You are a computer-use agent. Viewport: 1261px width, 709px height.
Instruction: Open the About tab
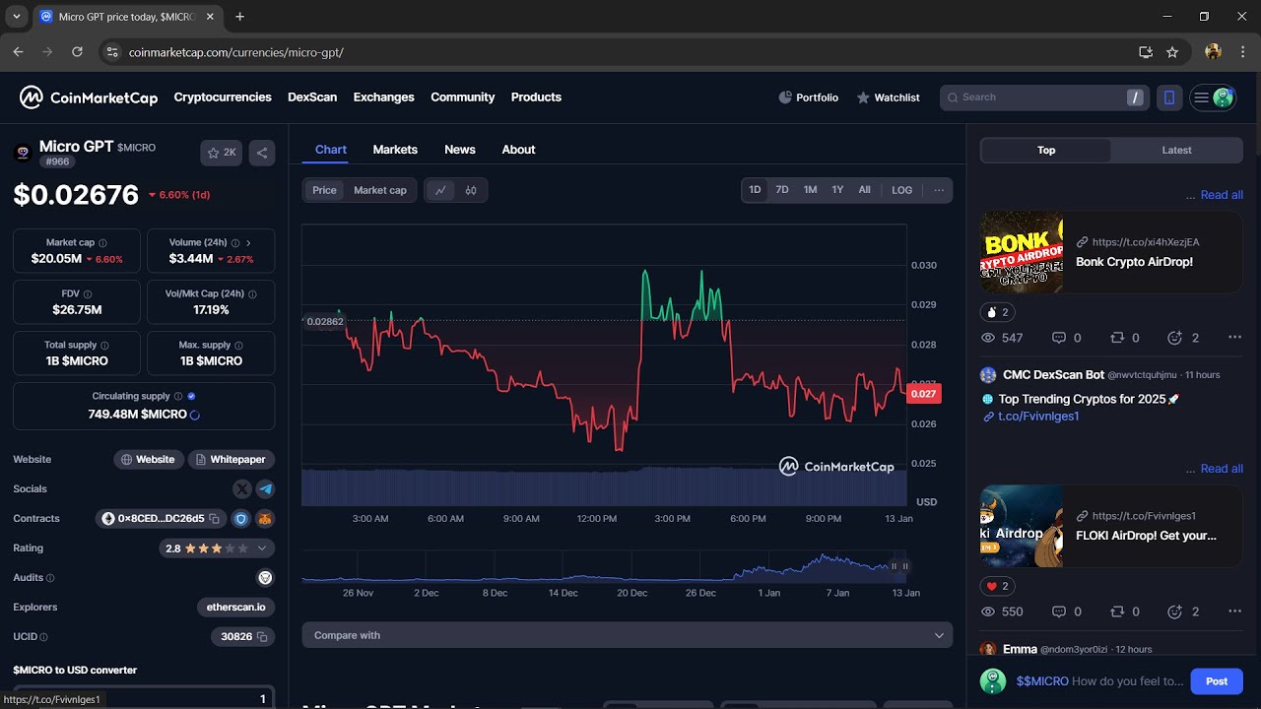tap(518, 150)
